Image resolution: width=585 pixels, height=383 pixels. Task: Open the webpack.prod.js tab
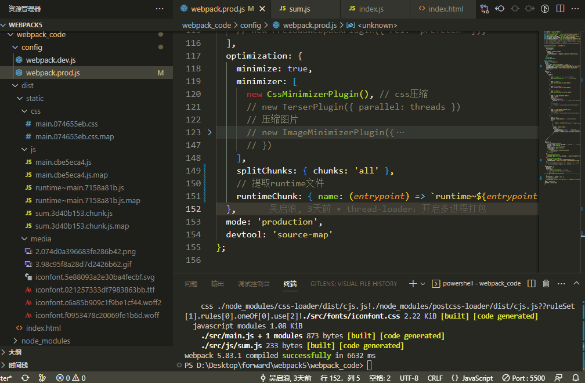pyautogui.click(x=218, y=9)
